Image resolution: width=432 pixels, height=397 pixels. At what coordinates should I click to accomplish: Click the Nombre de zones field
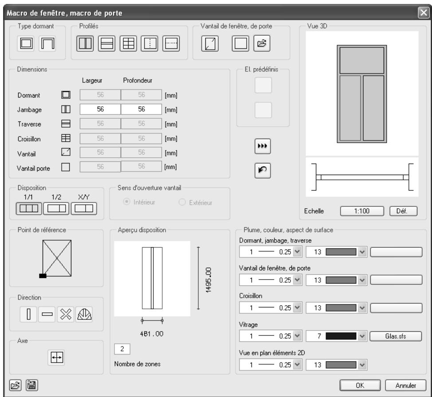tap(122, 349)
